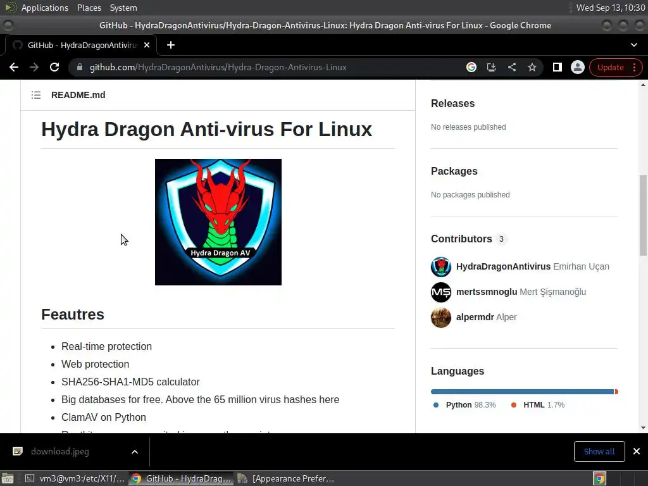Viewport: 648px width, 486px height.
Task: Click the page vertical scrollbar thumb
Action: (x=643, y=215)
